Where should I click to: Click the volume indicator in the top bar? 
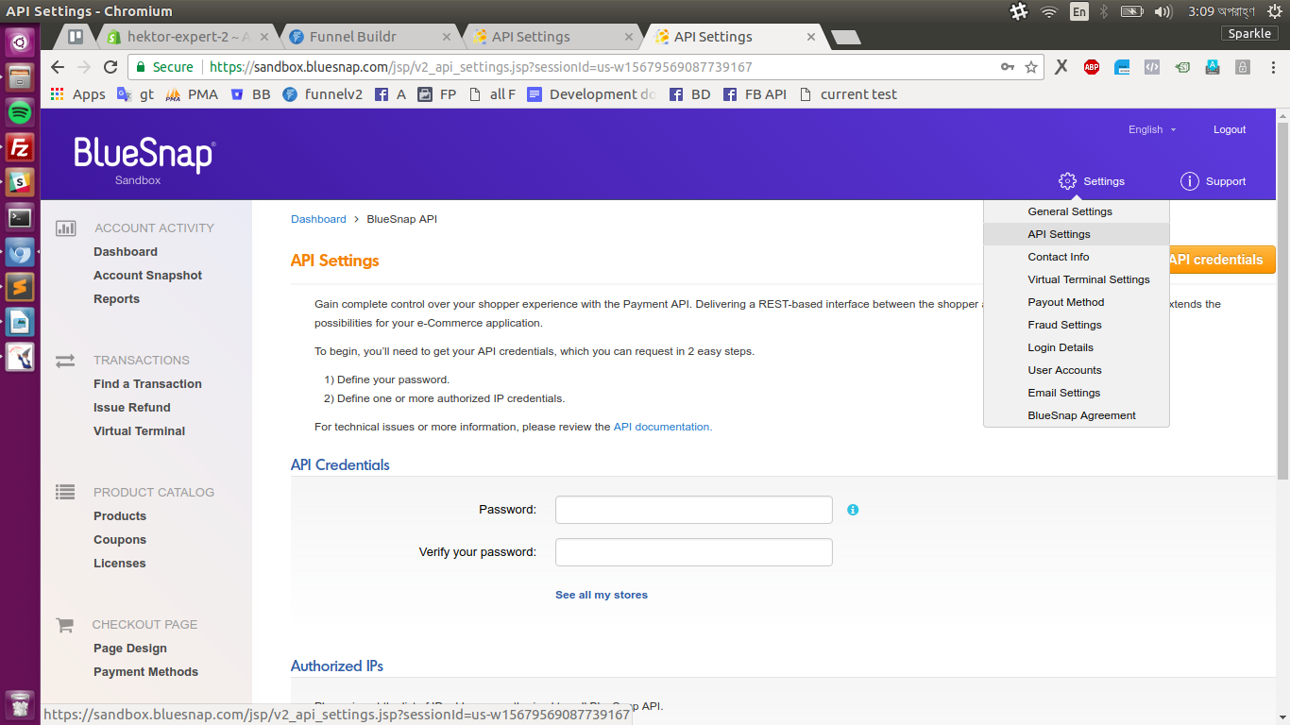[x=1163, y=11]
